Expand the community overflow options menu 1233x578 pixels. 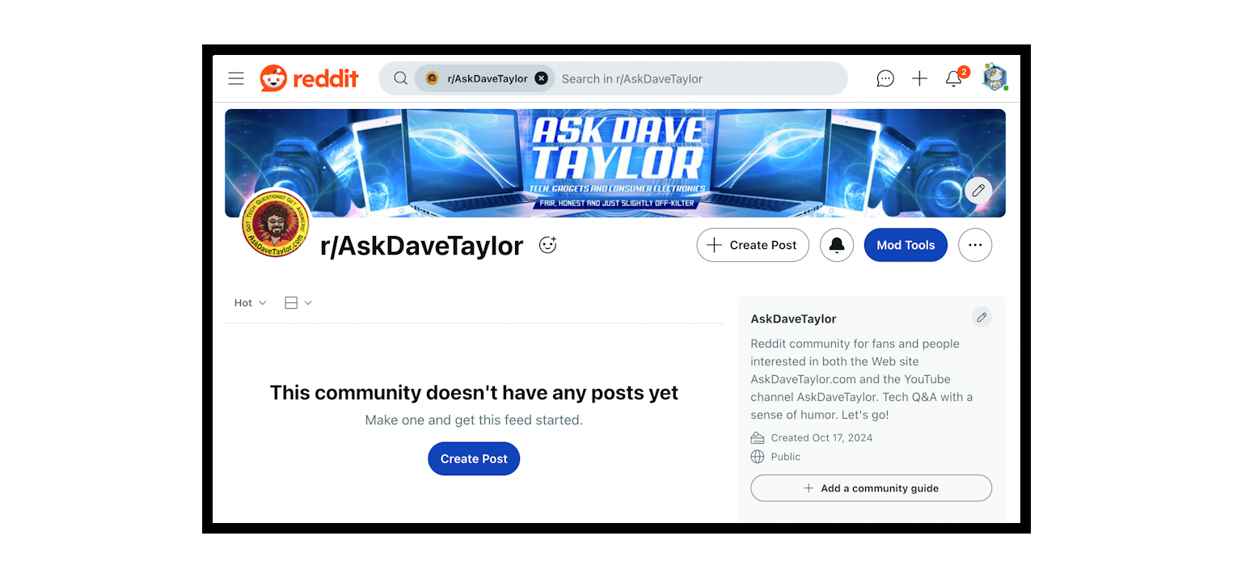(974, 244)
